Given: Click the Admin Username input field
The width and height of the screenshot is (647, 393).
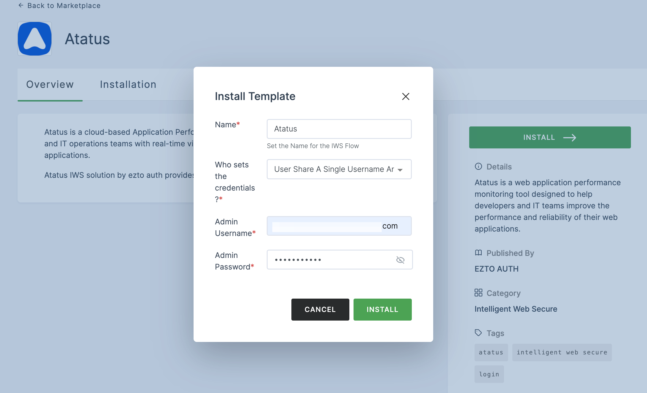Looking at the screenshot, I should point(339,226).
